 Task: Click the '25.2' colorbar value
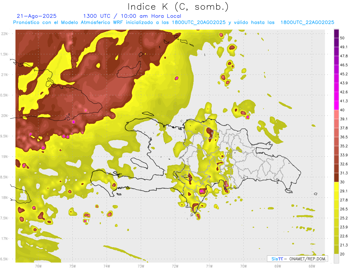344,218
